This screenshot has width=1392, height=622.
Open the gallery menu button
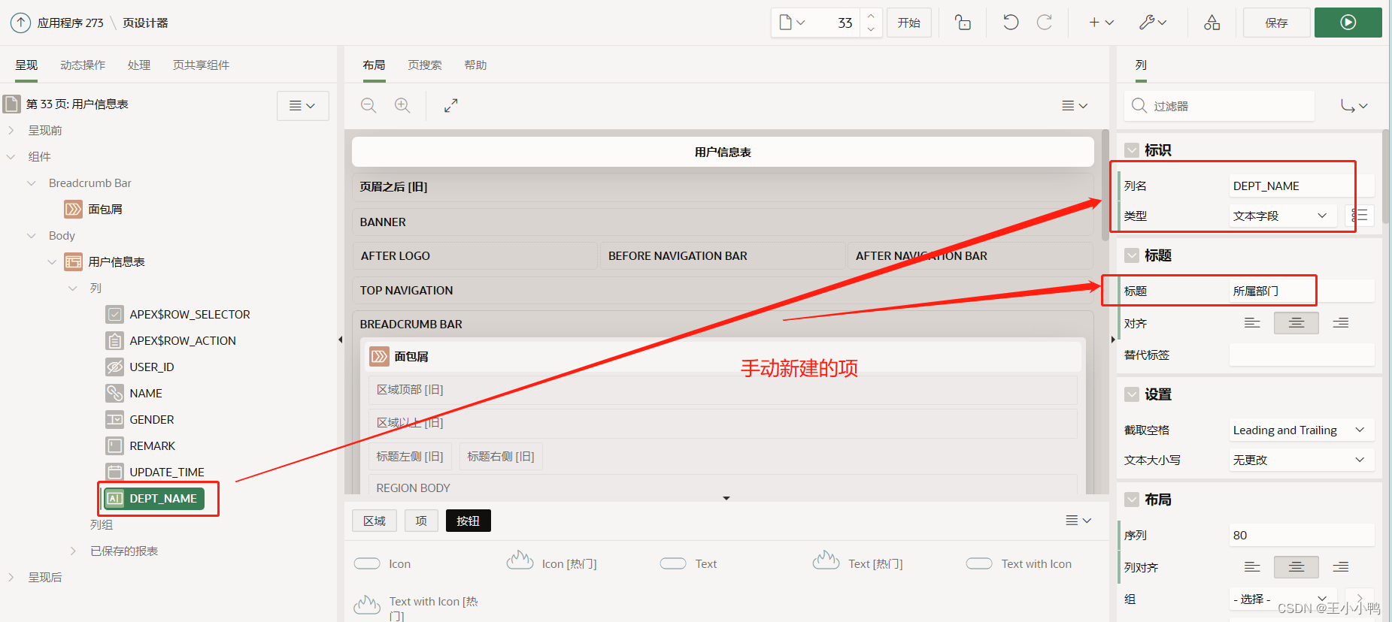(x=1078, y=521)
